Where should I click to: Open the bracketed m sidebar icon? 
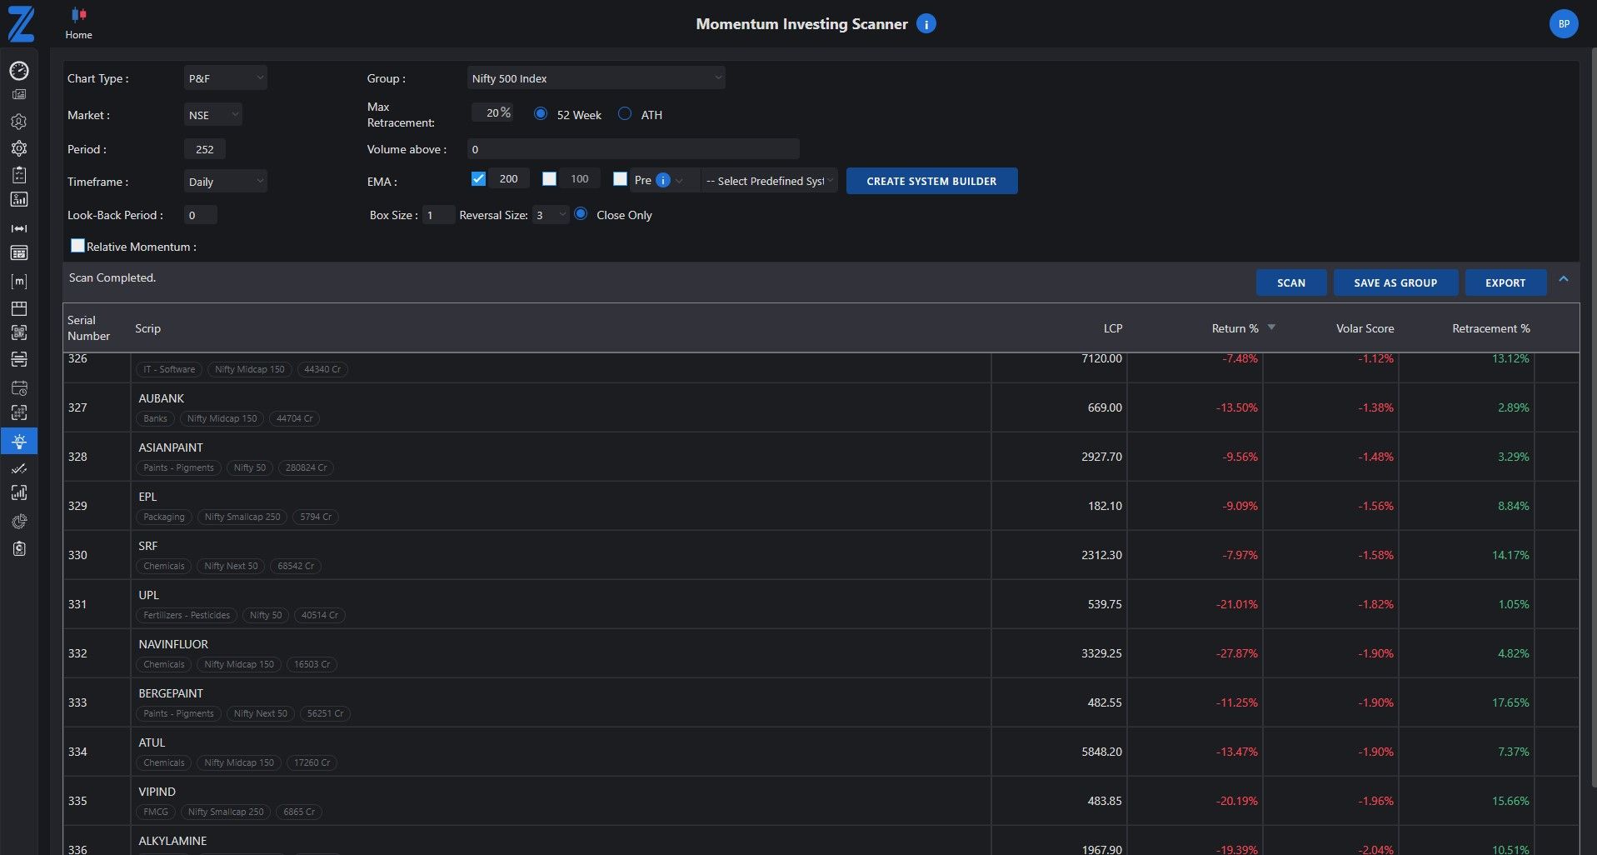click(19, 282)
